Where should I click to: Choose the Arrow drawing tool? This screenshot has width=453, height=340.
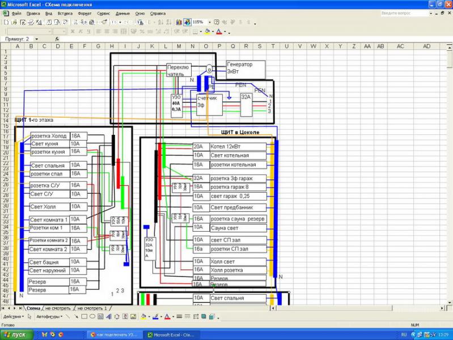click(75, 317)
